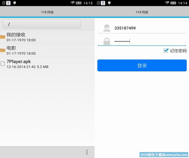Open the three-dot overflow menu

[87, 152]
